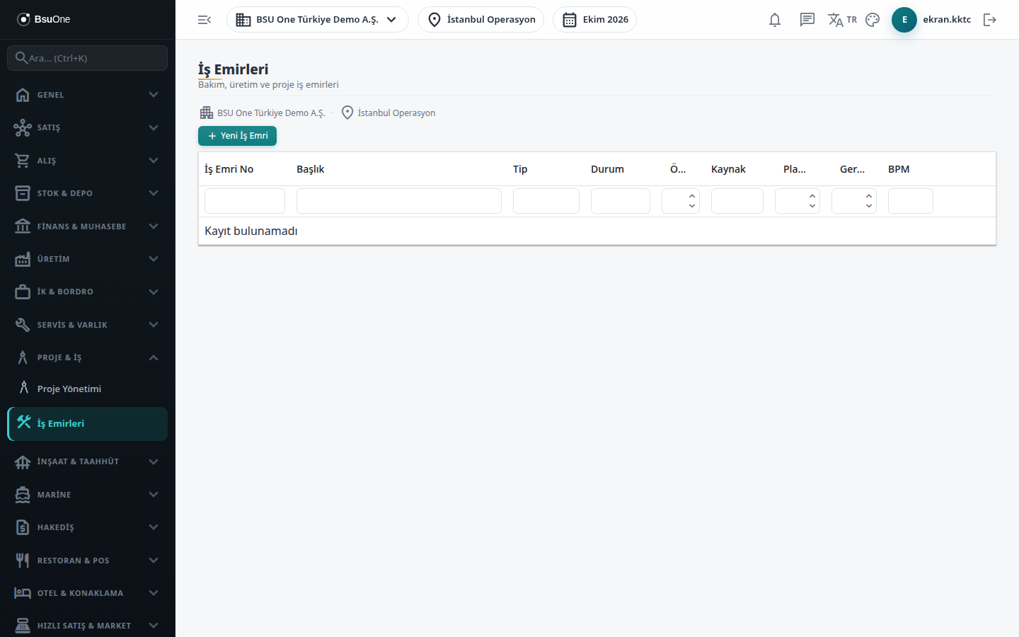Screen dimensions: 1019x637
Task: Click the Başlık filter field
Action: [x=399, y=201]
